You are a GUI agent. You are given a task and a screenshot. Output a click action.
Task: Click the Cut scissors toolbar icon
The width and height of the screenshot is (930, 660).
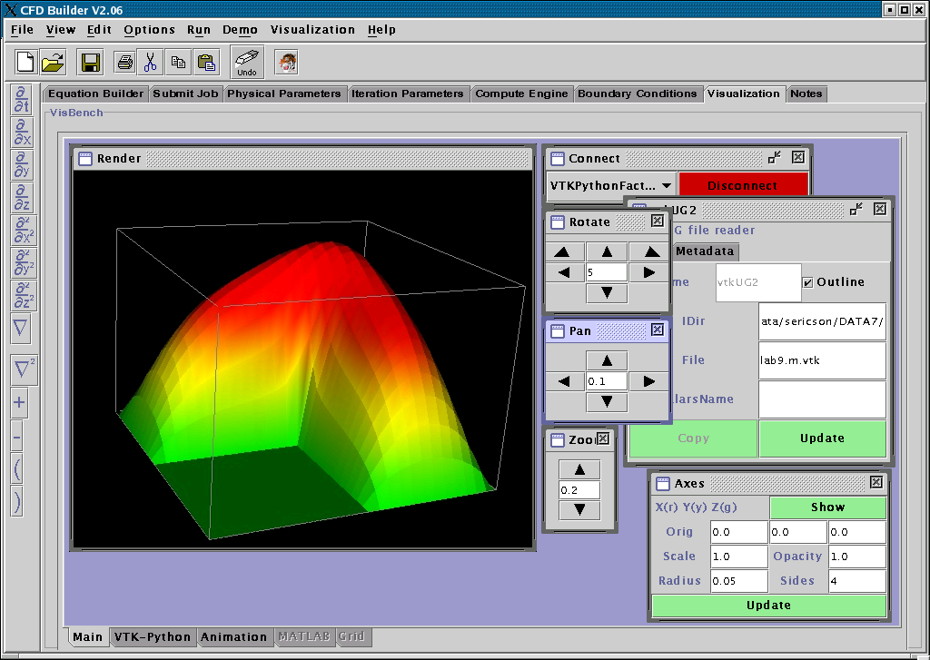click(151, 63)
